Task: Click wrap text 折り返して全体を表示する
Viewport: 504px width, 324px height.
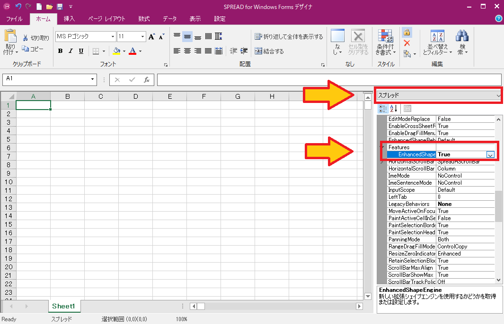Action: pos(289,36)
